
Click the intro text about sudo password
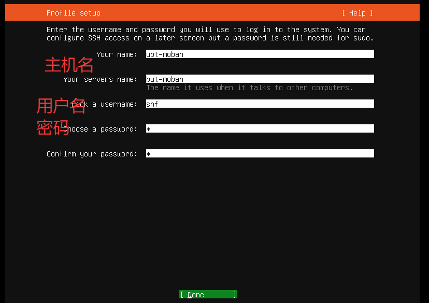[210, 34]
